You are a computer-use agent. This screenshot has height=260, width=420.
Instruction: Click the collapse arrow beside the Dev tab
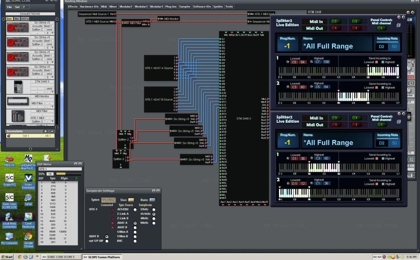4,19
